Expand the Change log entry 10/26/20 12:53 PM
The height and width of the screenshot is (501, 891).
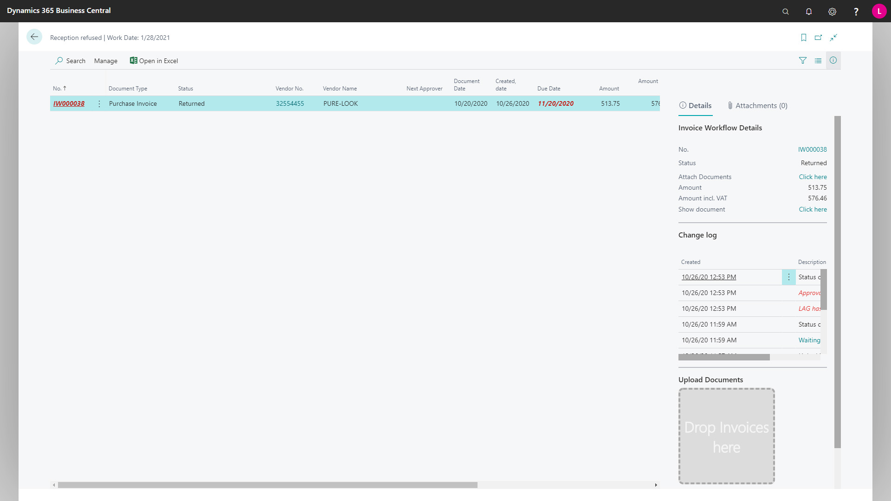click(x=789, y=276)
